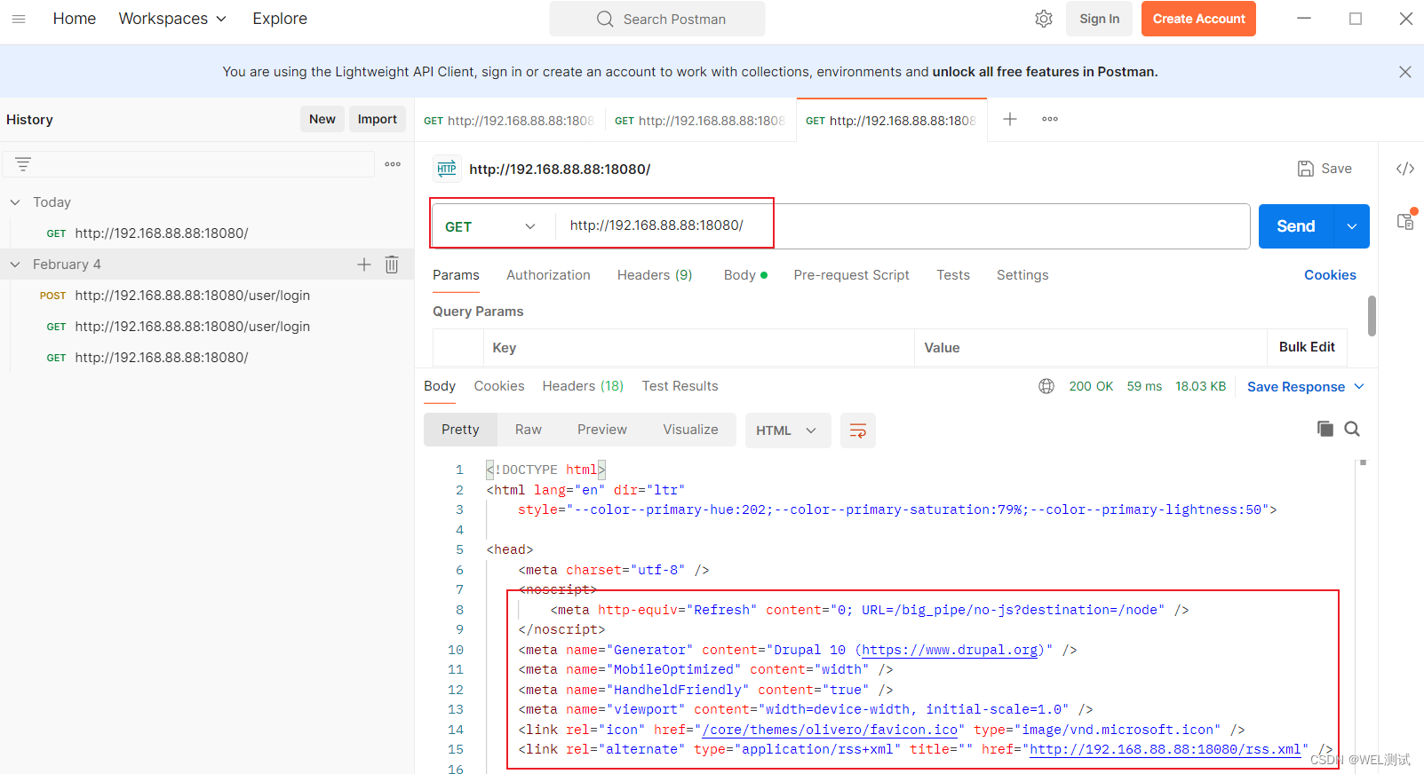Open the request Body tab

coord(745,275)
